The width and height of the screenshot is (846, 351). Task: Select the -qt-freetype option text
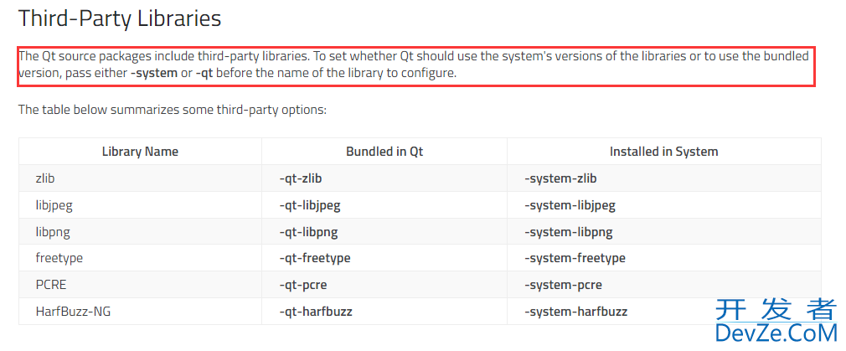[315, 258]
